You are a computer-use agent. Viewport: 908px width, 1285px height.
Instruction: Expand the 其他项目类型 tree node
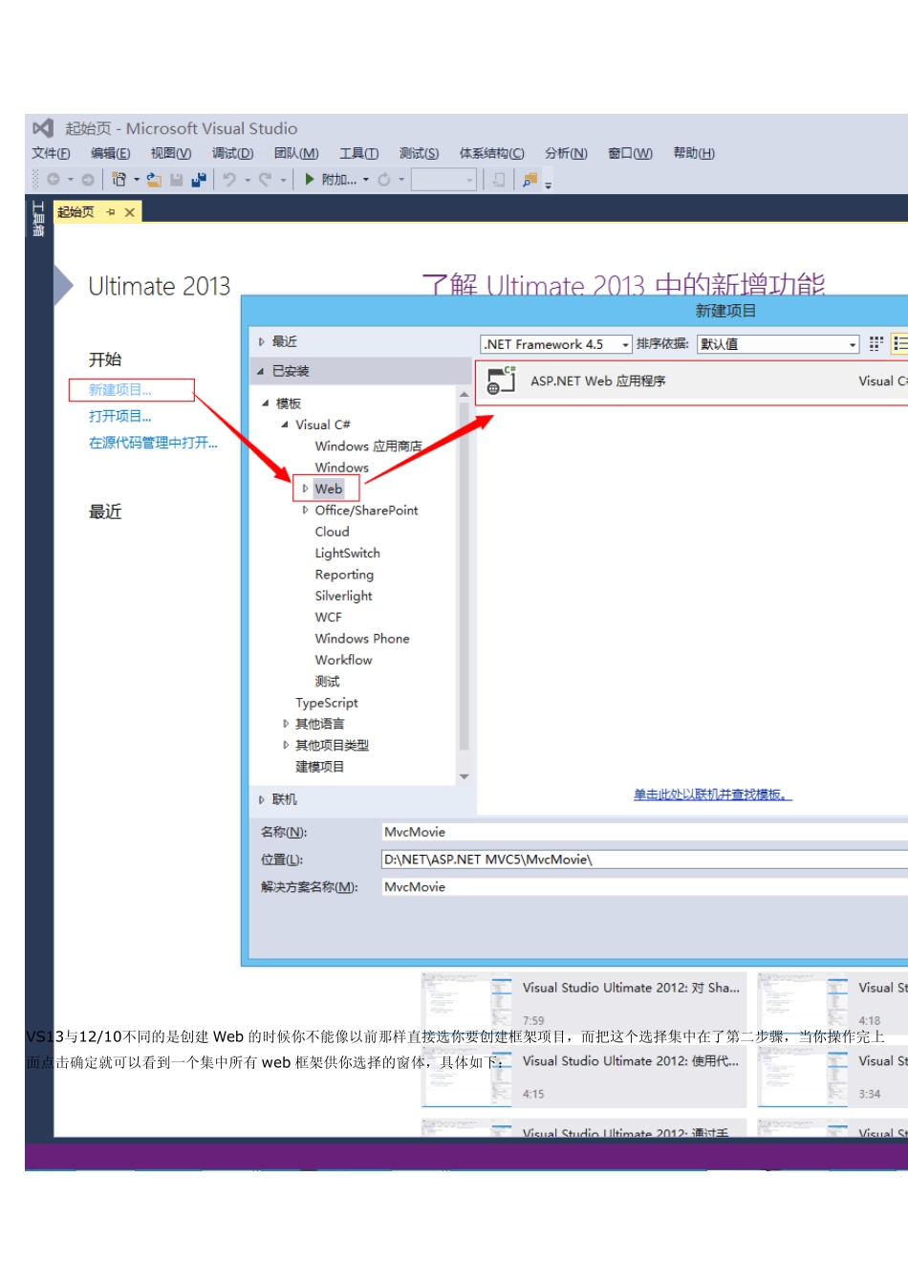pyautogui.click(x=286, y=745)
